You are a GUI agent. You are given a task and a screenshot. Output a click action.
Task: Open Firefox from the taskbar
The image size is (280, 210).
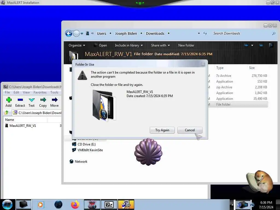(75, 205)
